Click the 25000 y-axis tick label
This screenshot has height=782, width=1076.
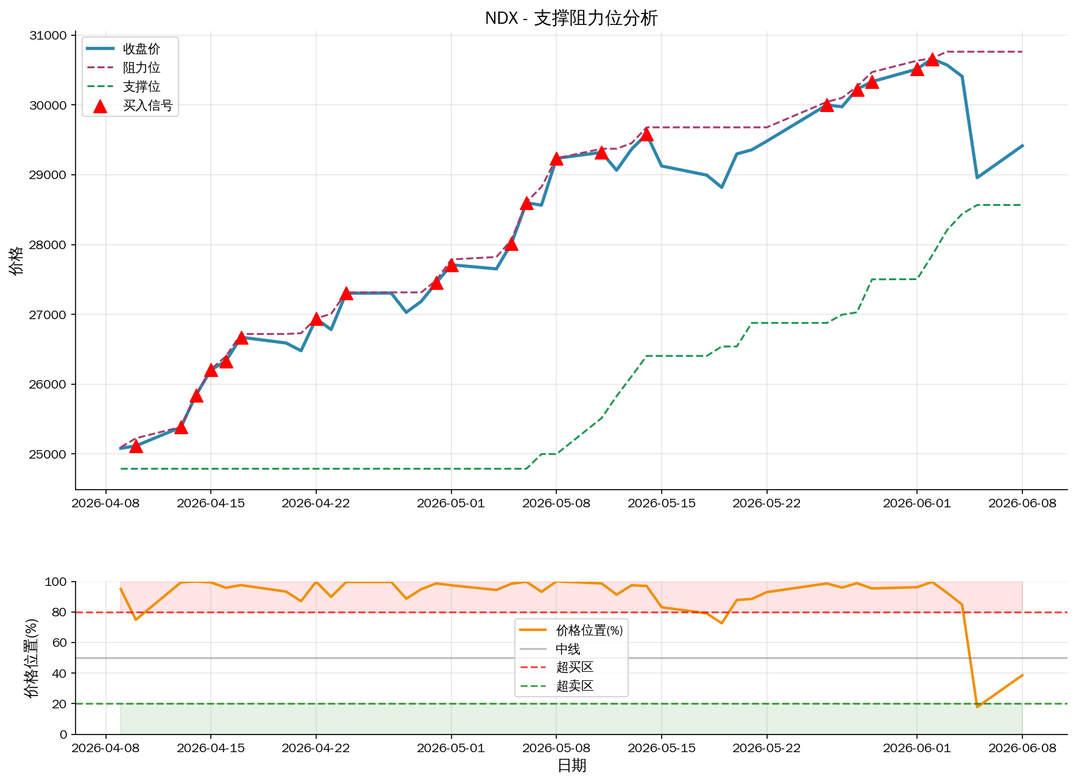(x=48, y=454)
